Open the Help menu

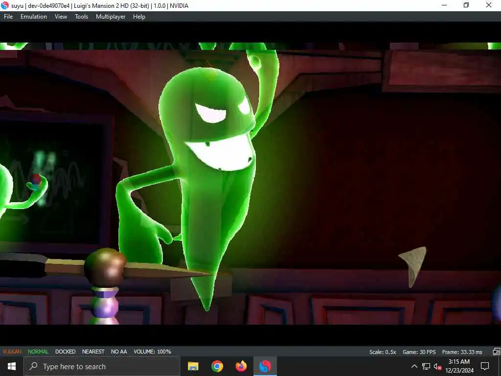click(x=139, y=17)
